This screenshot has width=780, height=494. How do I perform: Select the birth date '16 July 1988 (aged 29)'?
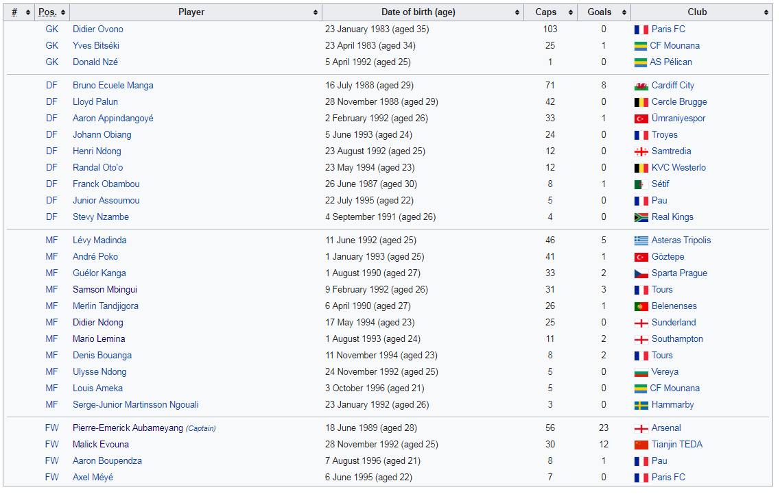coord(370,86)
